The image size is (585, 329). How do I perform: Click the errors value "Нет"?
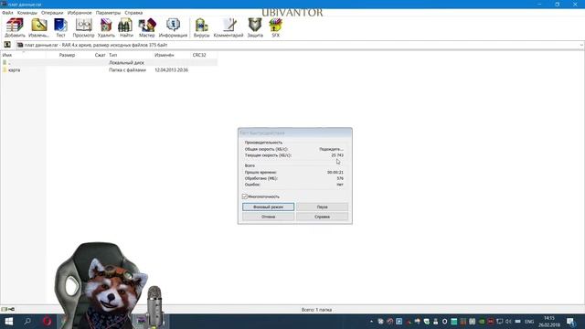click(x=340, y=185)
